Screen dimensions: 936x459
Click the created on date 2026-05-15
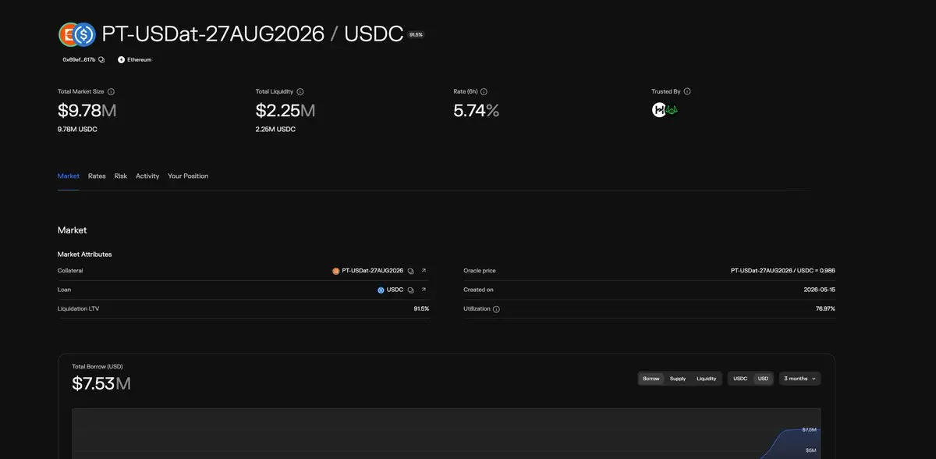point(820,290)
